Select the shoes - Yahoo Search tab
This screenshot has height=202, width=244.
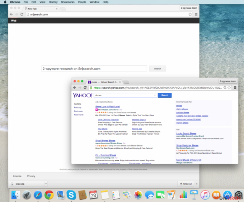[104, 82]
